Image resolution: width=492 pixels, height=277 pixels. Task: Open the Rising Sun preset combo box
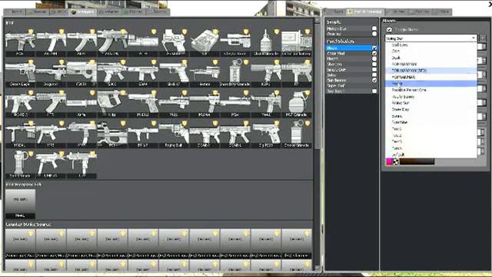(x=430, y=38)
